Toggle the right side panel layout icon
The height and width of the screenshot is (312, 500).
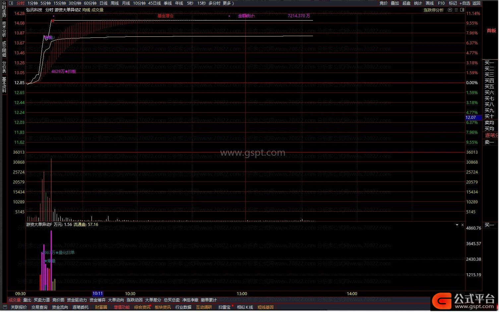click(x=462, y=10)
